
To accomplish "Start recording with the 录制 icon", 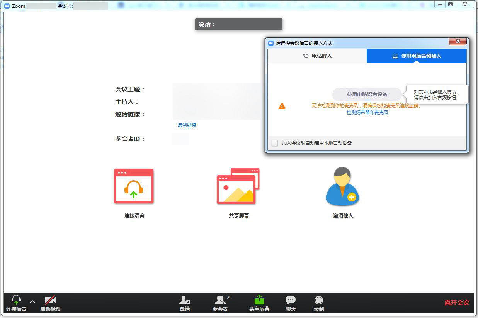I will [319, 300].
